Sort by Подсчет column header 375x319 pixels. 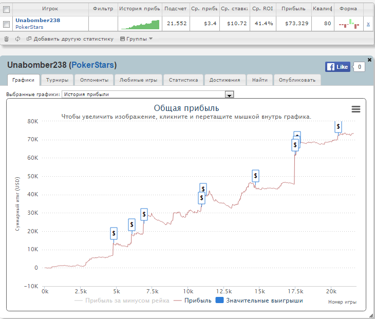pyautogui.click(x=176, y=9)
